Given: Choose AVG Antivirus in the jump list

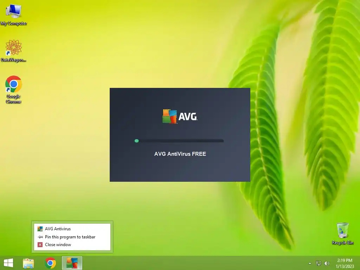Looking at the screenshot, I should [x=72, y=229].
